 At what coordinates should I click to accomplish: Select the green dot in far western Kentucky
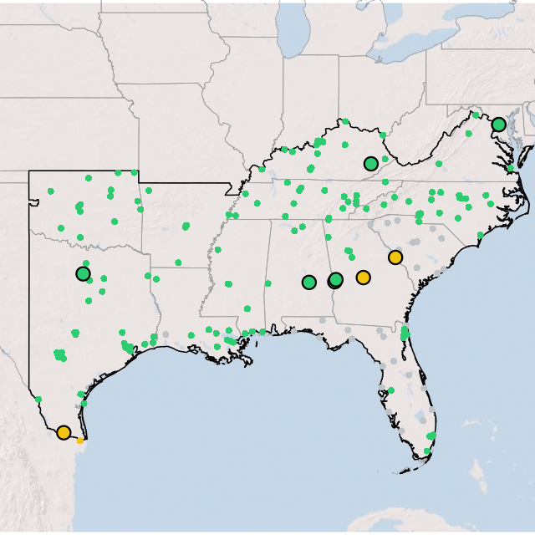click(x=262, y=169)
